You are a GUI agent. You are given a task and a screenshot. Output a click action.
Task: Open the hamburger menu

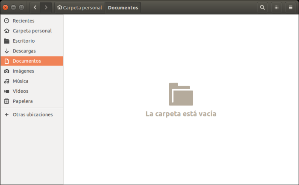pos(290,7)
